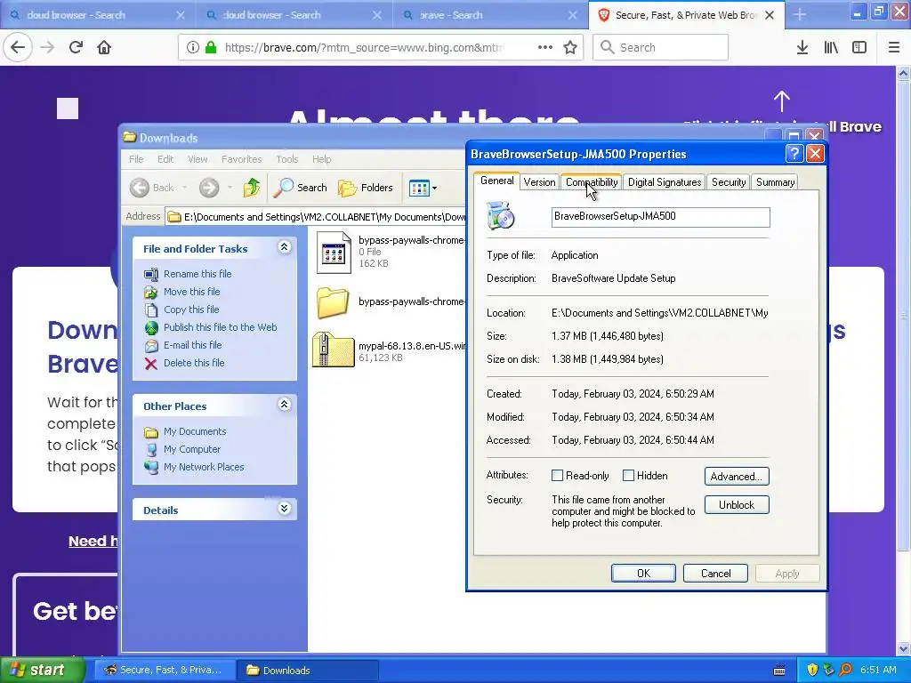Image resolution: width=911 pixels, height=683 pixels.
Task: Open Firefox library icon
Action: [831, 47]
